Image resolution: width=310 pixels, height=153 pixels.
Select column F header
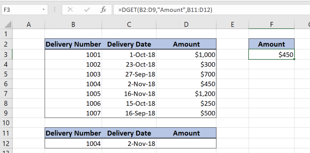(271, 24)
